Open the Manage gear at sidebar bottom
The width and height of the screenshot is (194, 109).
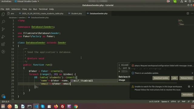click(x=3, y=96)
